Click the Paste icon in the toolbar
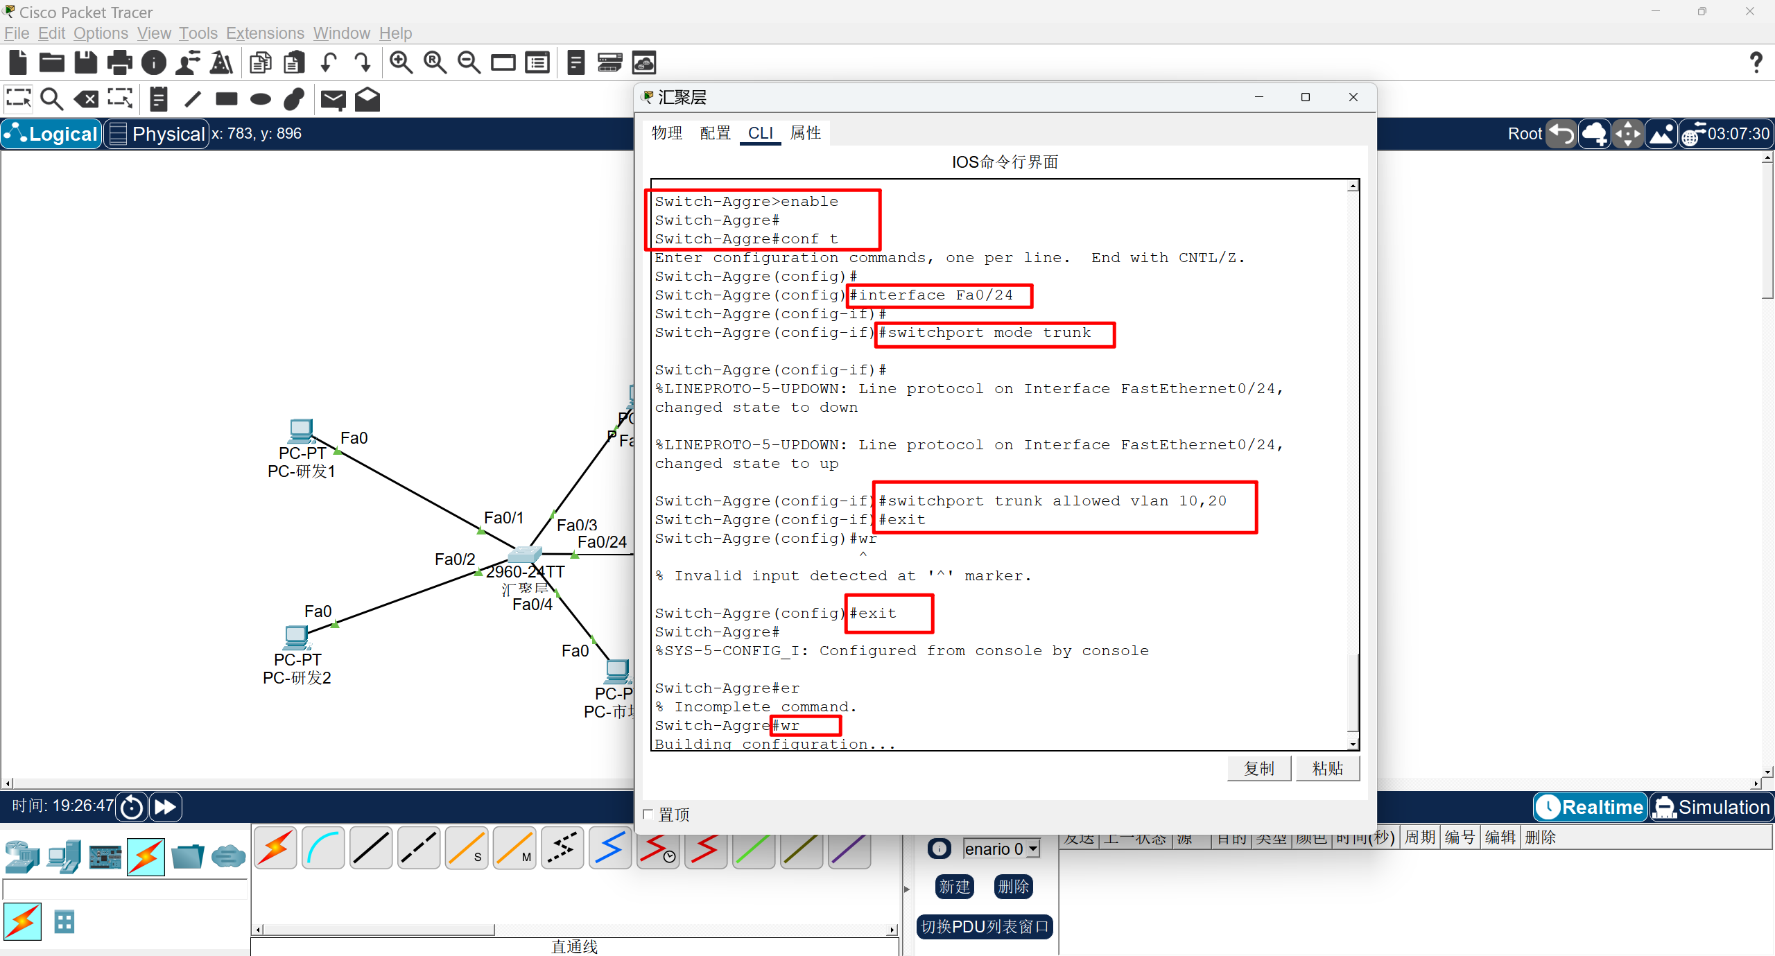1775x956 pixels. (x=295, y=63)
